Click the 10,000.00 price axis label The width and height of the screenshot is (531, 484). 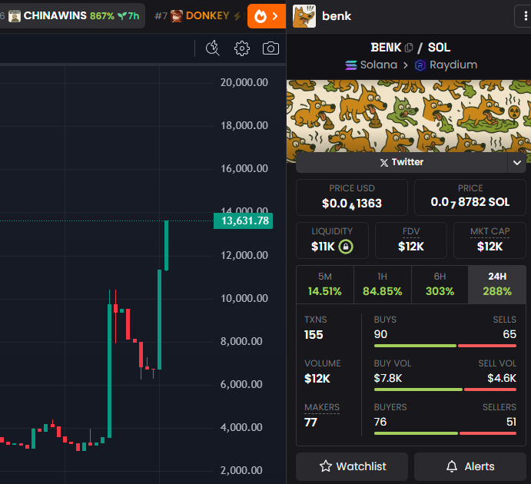click(244, 298)
